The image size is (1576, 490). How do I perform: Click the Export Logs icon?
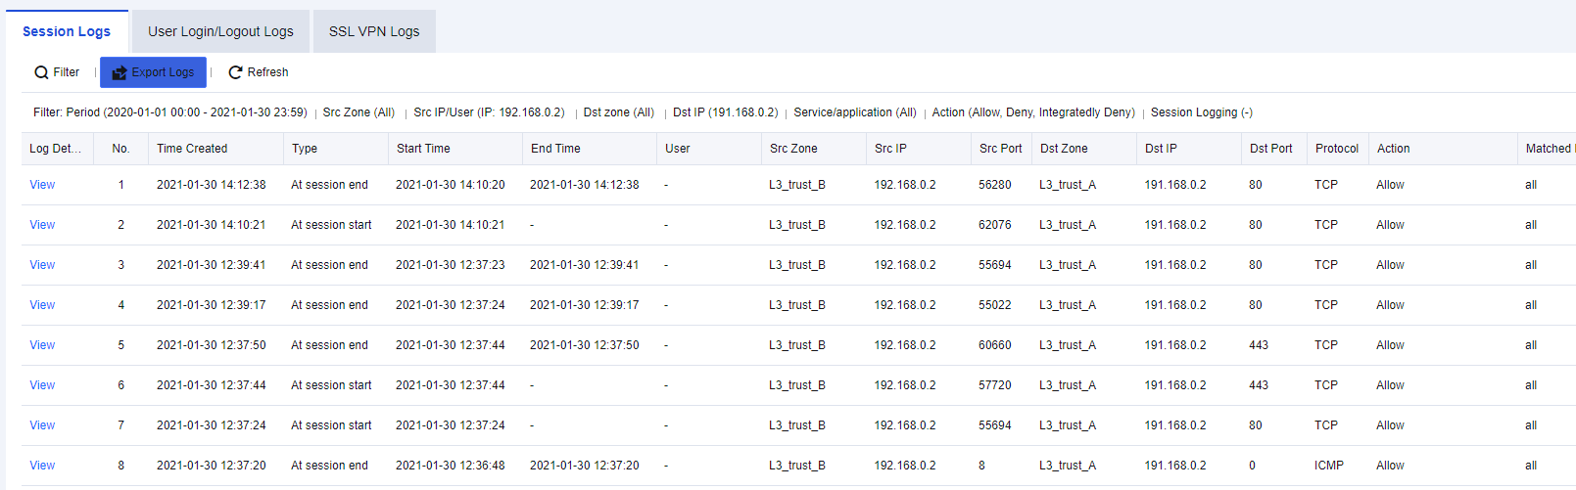[x=119, y=72]
